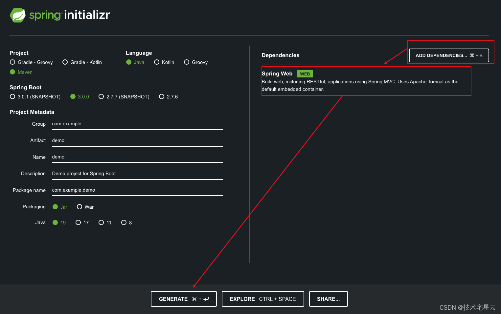Select Spring Boot 2.7.7 (SNAPSHOT)
Screen dimensions: 501x314
pyautogui.click(x=124, y=97)
